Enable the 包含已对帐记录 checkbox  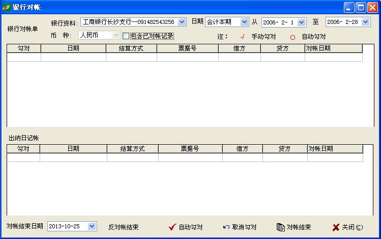(x=126, y=36)
